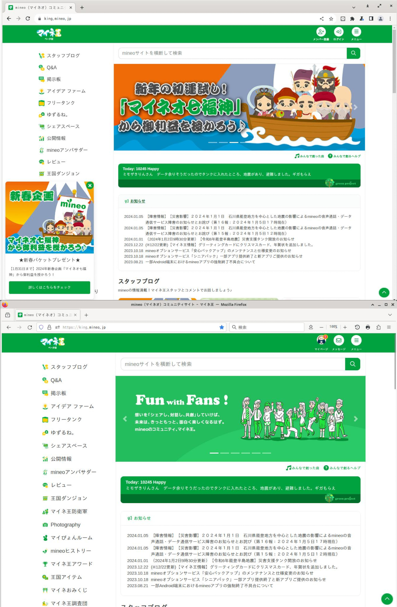
Task: Click next arrow on Chrome banner carousel
Action: coord(355,107)
